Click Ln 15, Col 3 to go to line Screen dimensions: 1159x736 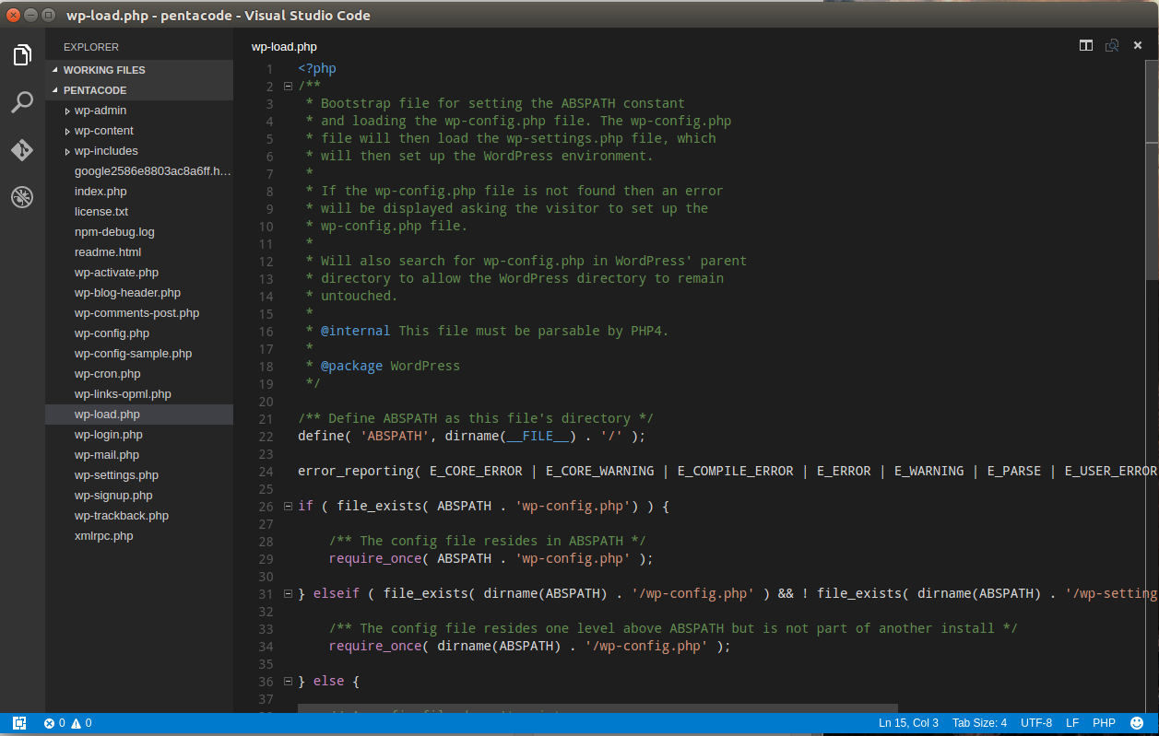pyautogui.click(x=908, y=723)
